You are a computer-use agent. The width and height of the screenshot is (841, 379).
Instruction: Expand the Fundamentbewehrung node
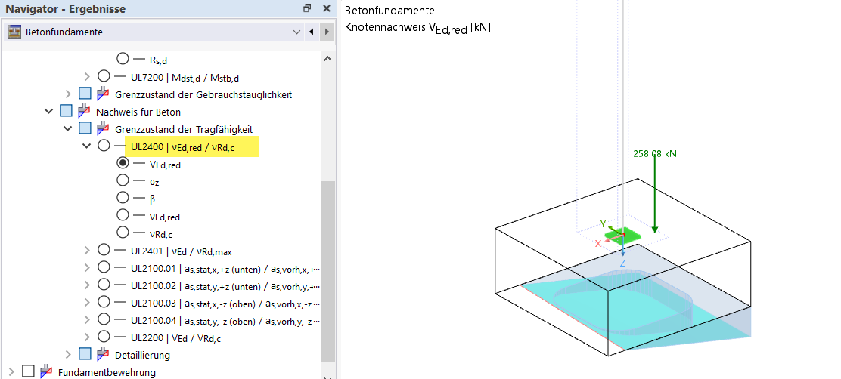[11, 371]
